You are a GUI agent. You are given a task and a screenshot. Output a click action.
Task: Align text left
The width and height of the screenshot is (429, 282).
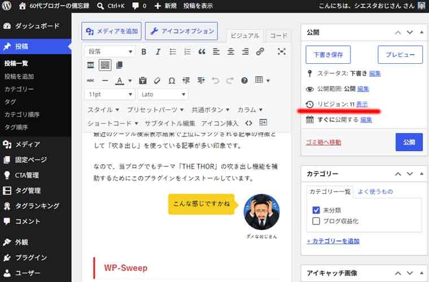tap(216, 51)
